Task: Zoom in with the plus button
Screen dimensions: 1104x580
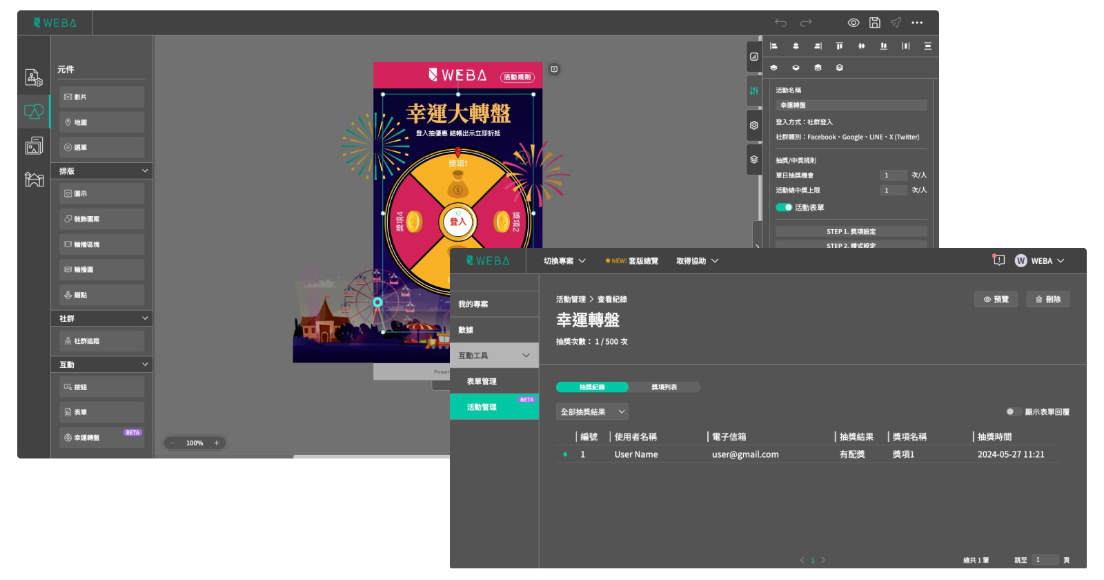Action: tap(216, 443)
